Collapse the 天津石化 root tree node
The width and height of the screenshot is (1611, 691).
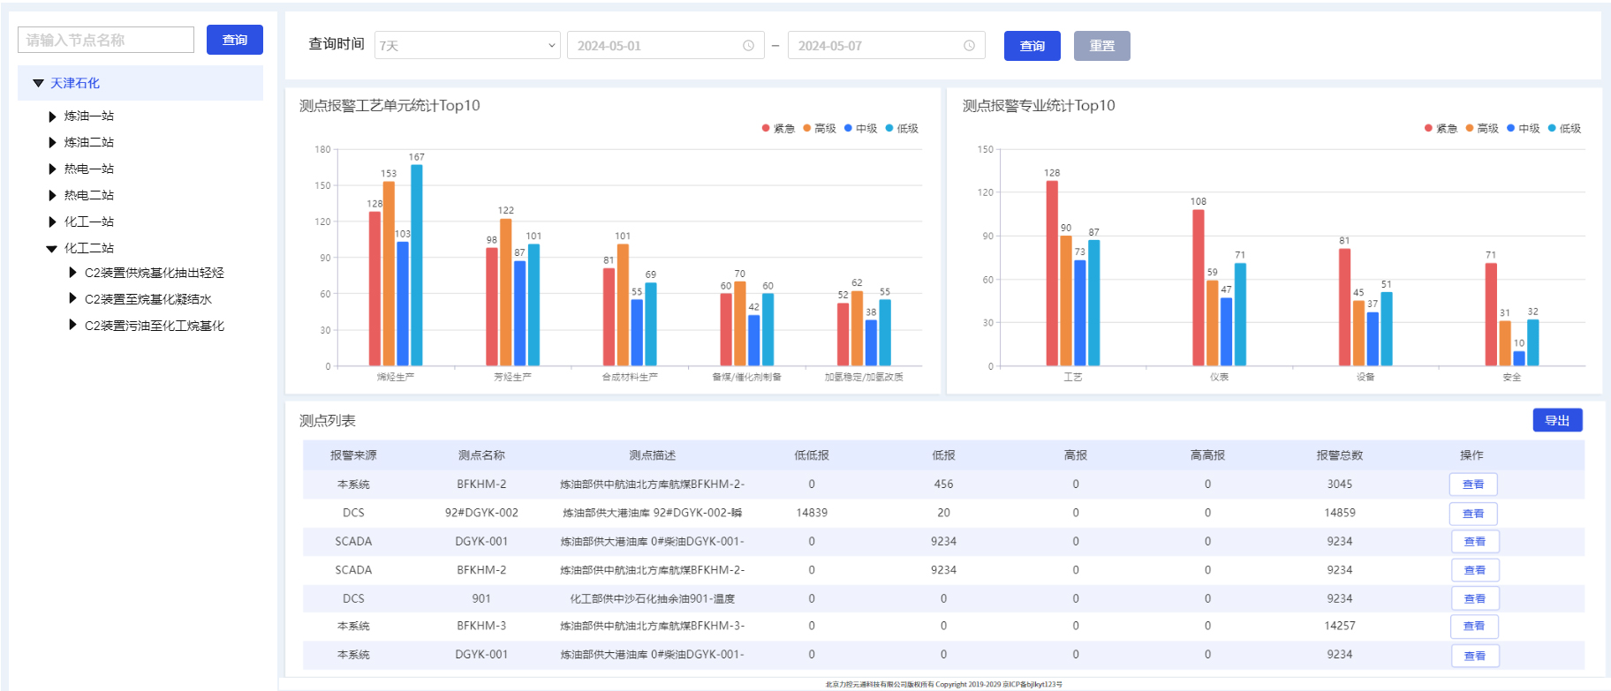pos(39,83)
